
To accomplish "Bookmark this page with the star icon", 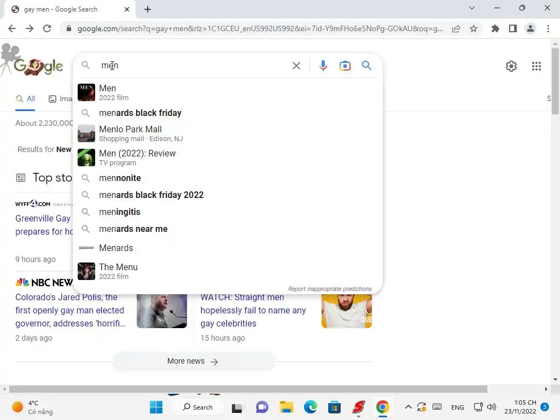I will pos(474,28).
